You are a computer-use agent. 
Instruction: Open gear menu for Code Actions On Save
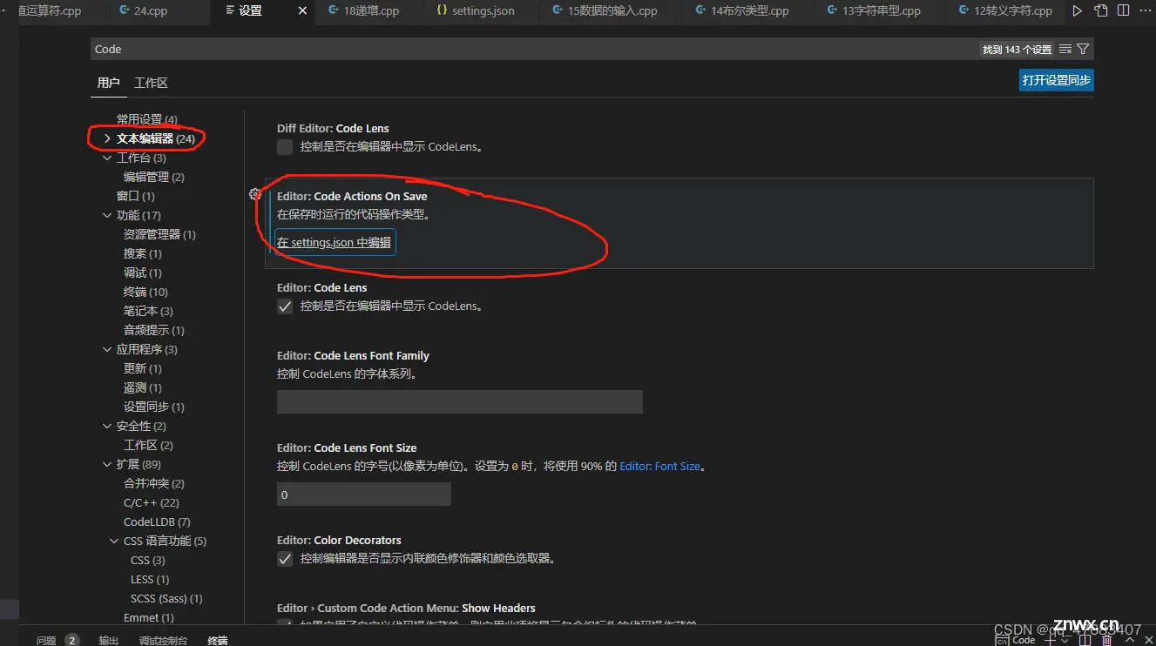point(255,194)
